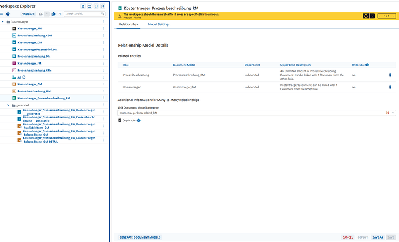
Task: Click GENERATE DOCUMENT MODELS button
Action: [140, 237]
